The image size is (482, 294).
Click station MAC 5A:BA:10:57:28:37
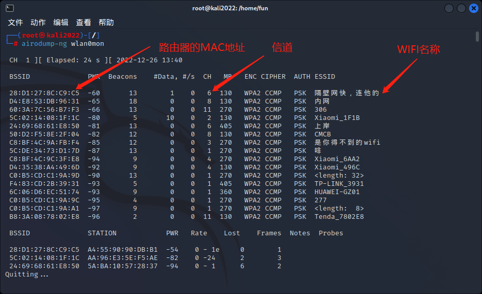(x=123, y=266)
